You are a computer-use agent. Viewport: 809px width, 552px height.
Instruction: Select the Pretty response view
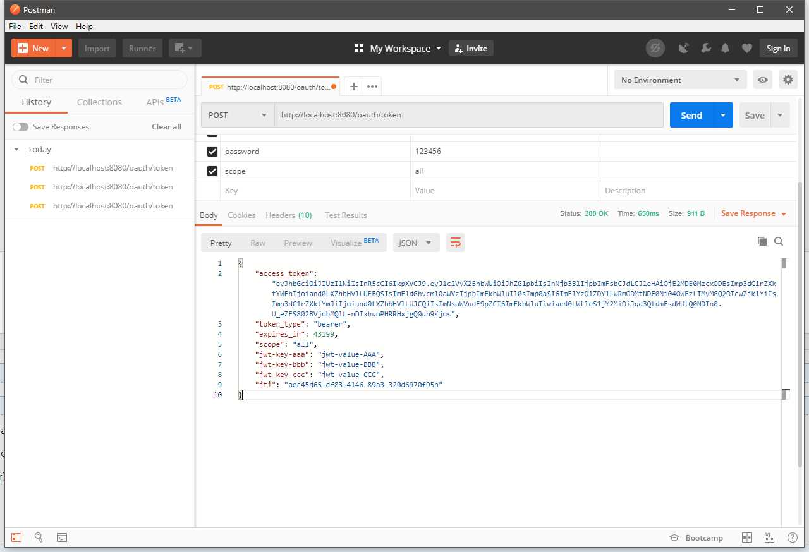click(221, 243)
